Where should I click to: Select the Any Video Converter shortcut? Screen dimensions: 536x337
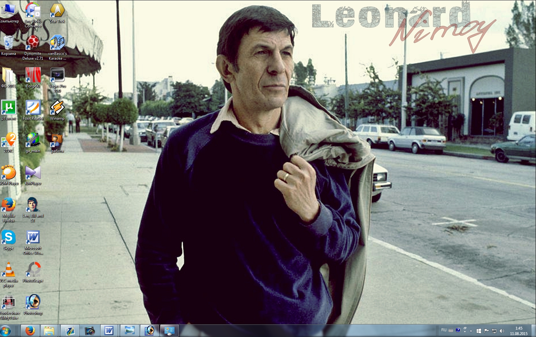point(33,15)
